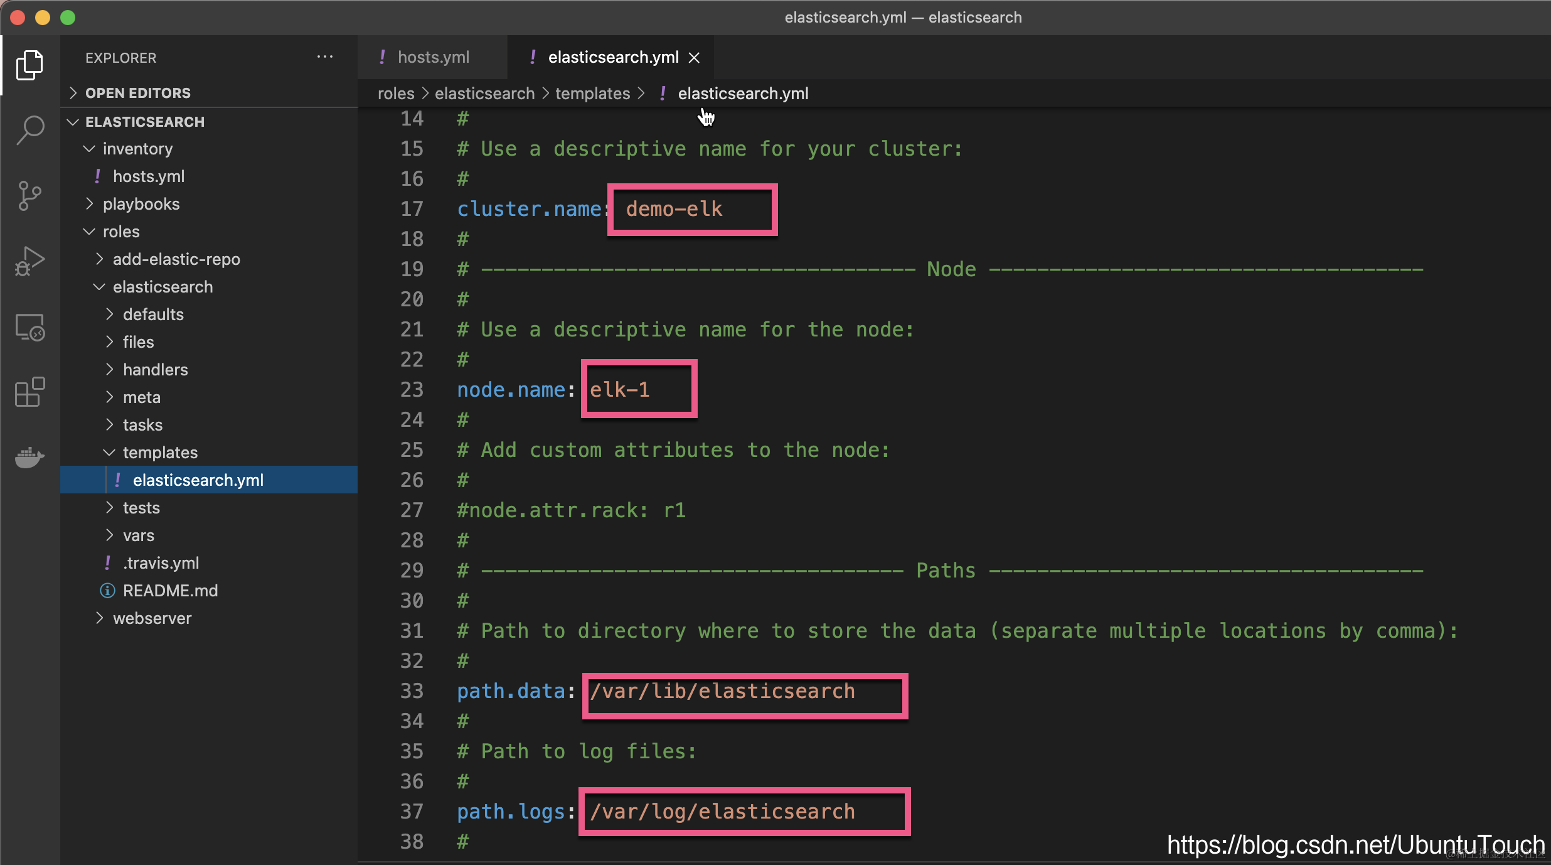This screenshot has width=1551, height=865.
Task: Open the Extensions view icon
Action: point(29,392)
